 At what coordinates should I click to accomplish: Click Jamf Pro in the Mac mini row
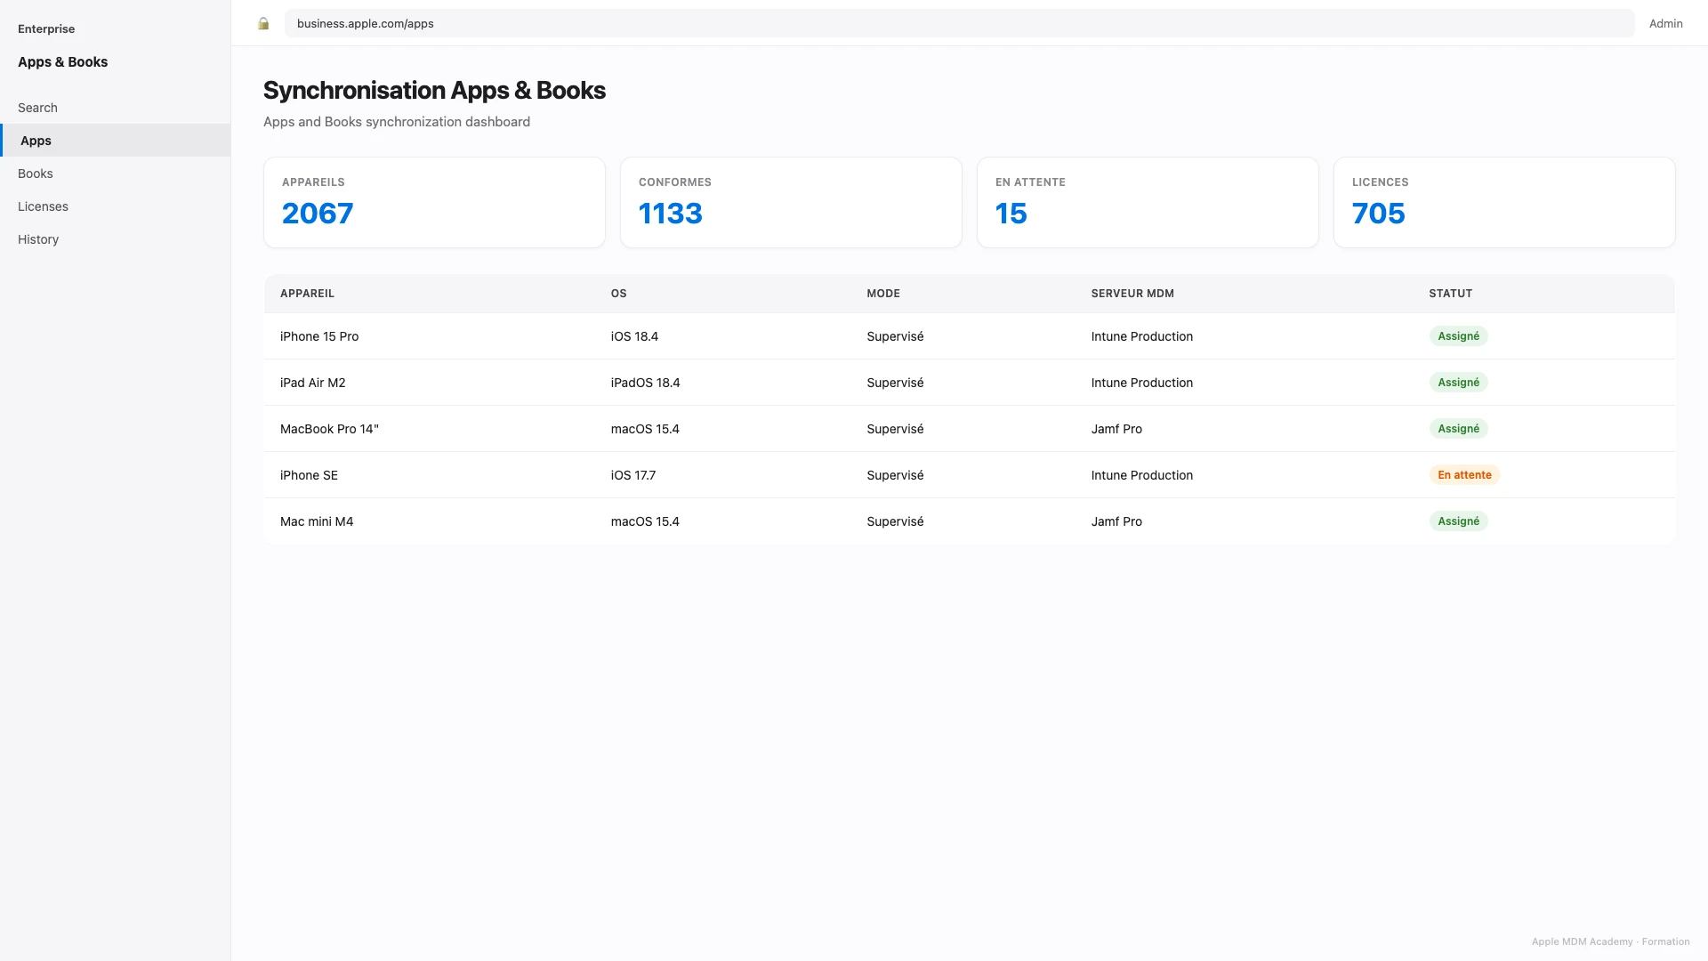point(1116,521)
